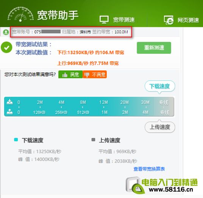Click the 重新测速 button
Image resolution: width=203 pixels, height=198 pixels.
click(154, 48)
